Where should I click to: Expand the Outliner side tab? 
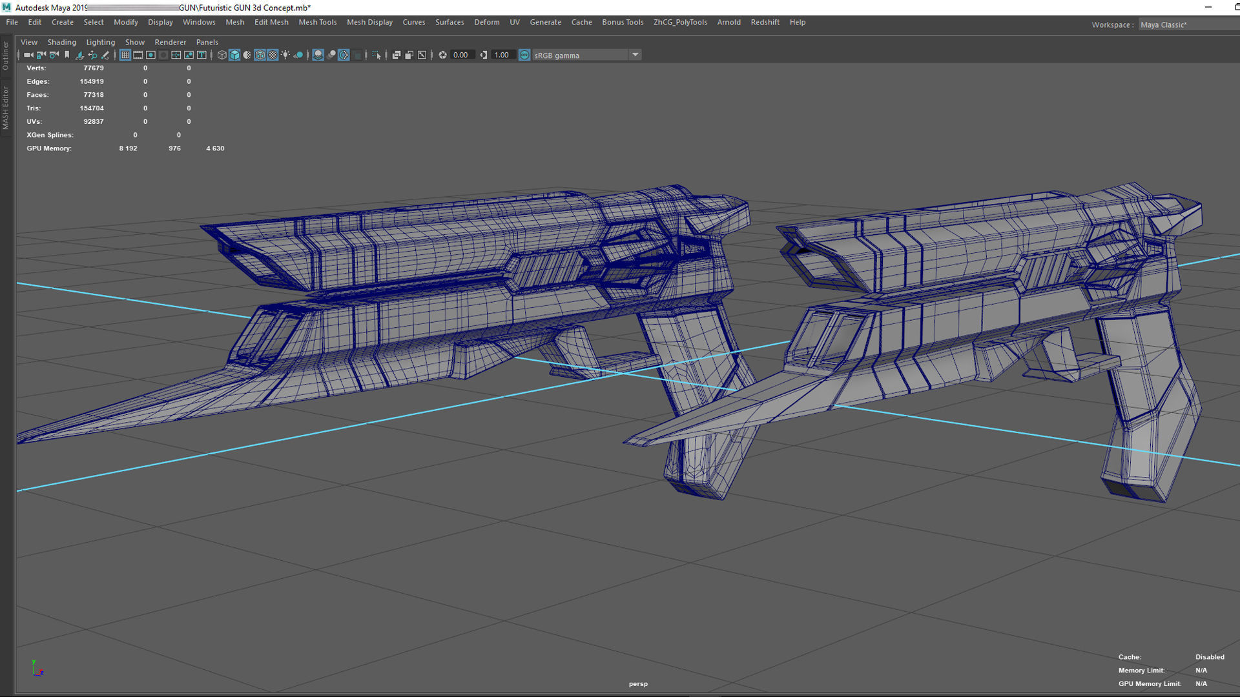[x=6, y=56]
